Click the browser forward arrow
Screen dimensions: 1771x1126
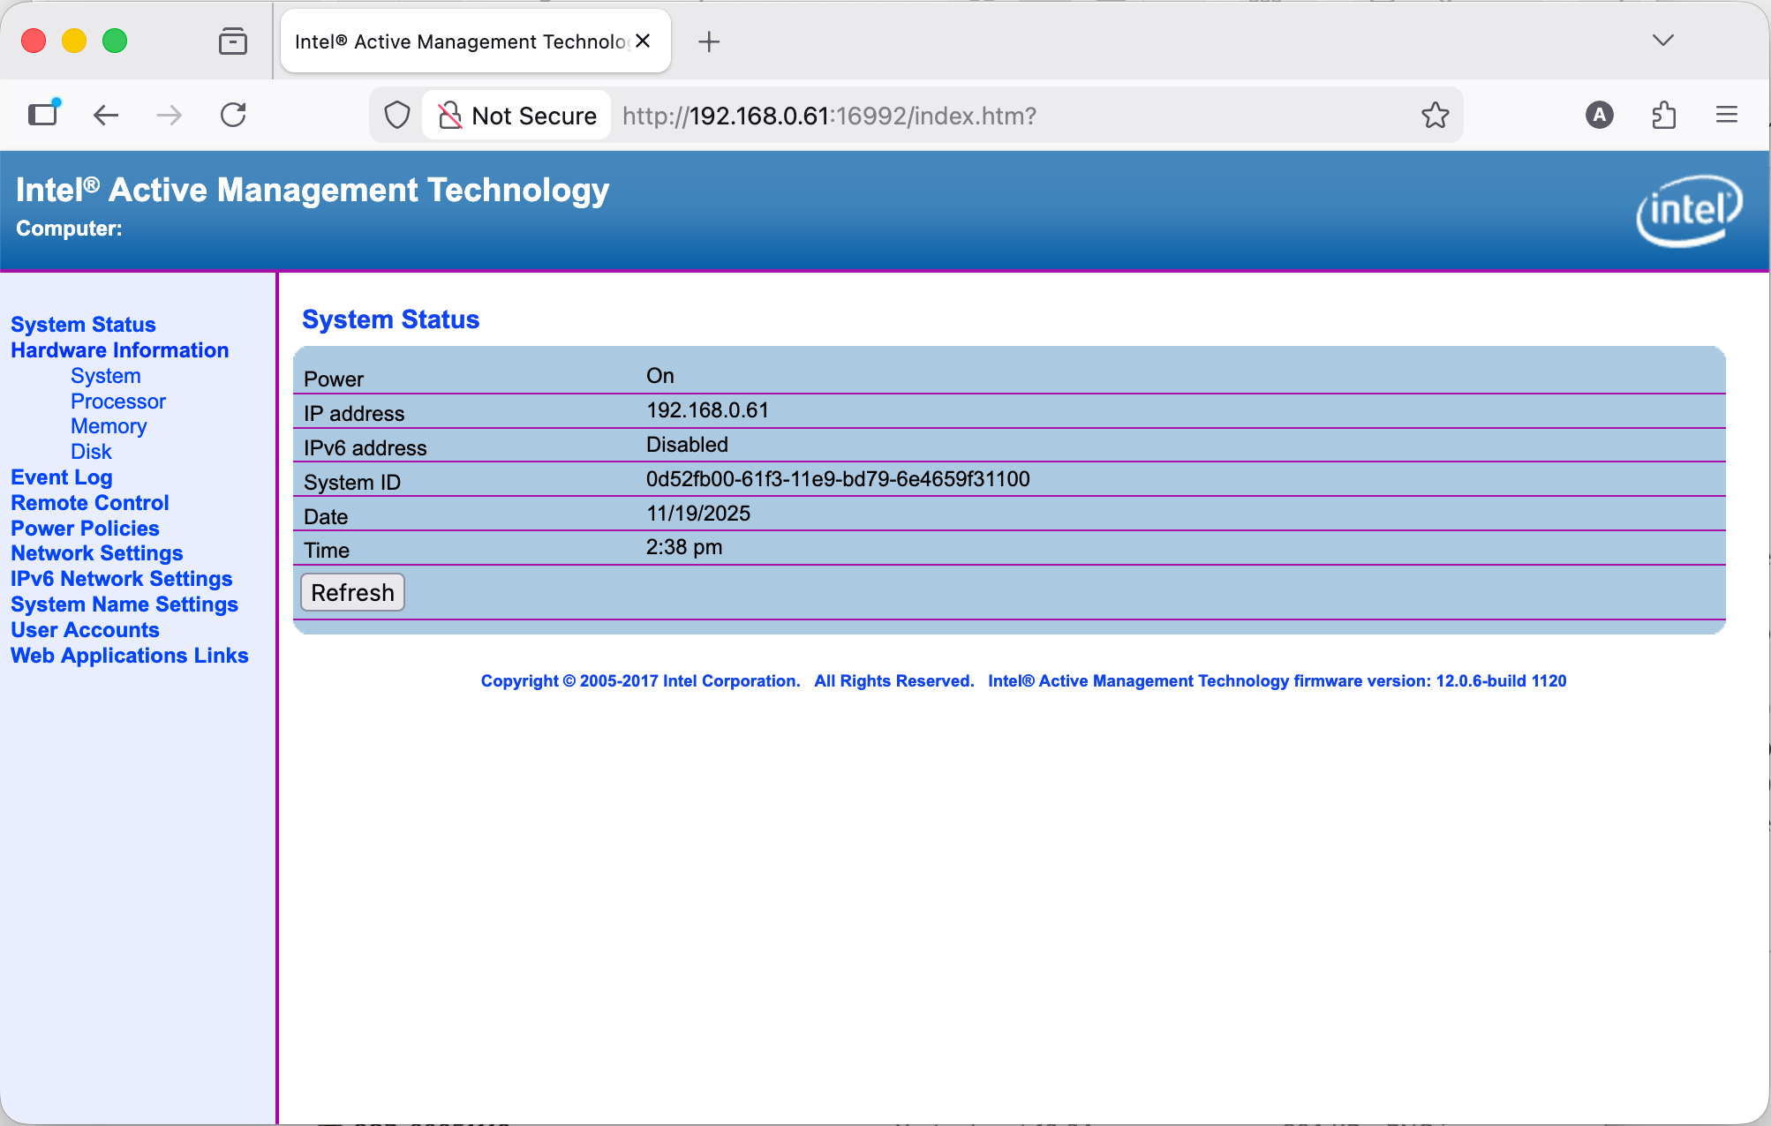coord(169,115)
